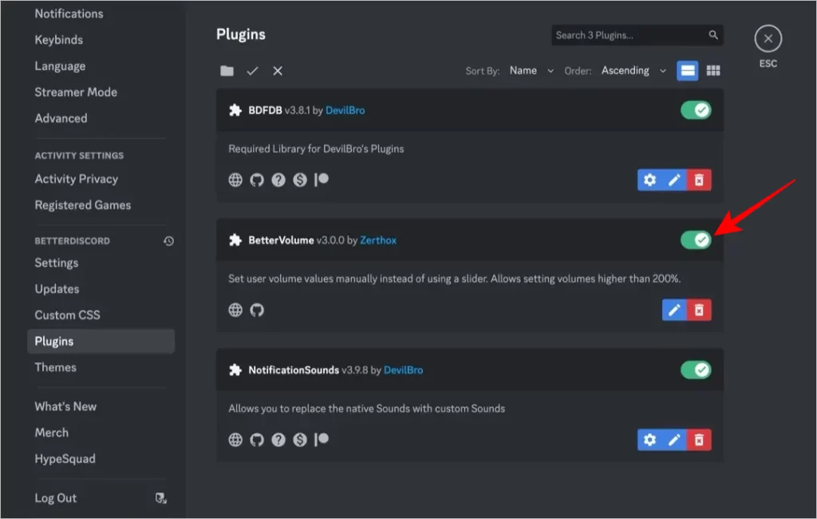Open Zerthox author link
Viewport: 817px width, 519px height.
coord(377,240)
